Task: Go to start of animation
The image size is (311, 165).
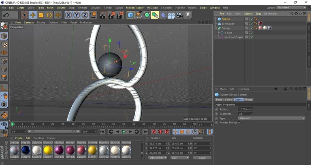Action: click(102, 132)
